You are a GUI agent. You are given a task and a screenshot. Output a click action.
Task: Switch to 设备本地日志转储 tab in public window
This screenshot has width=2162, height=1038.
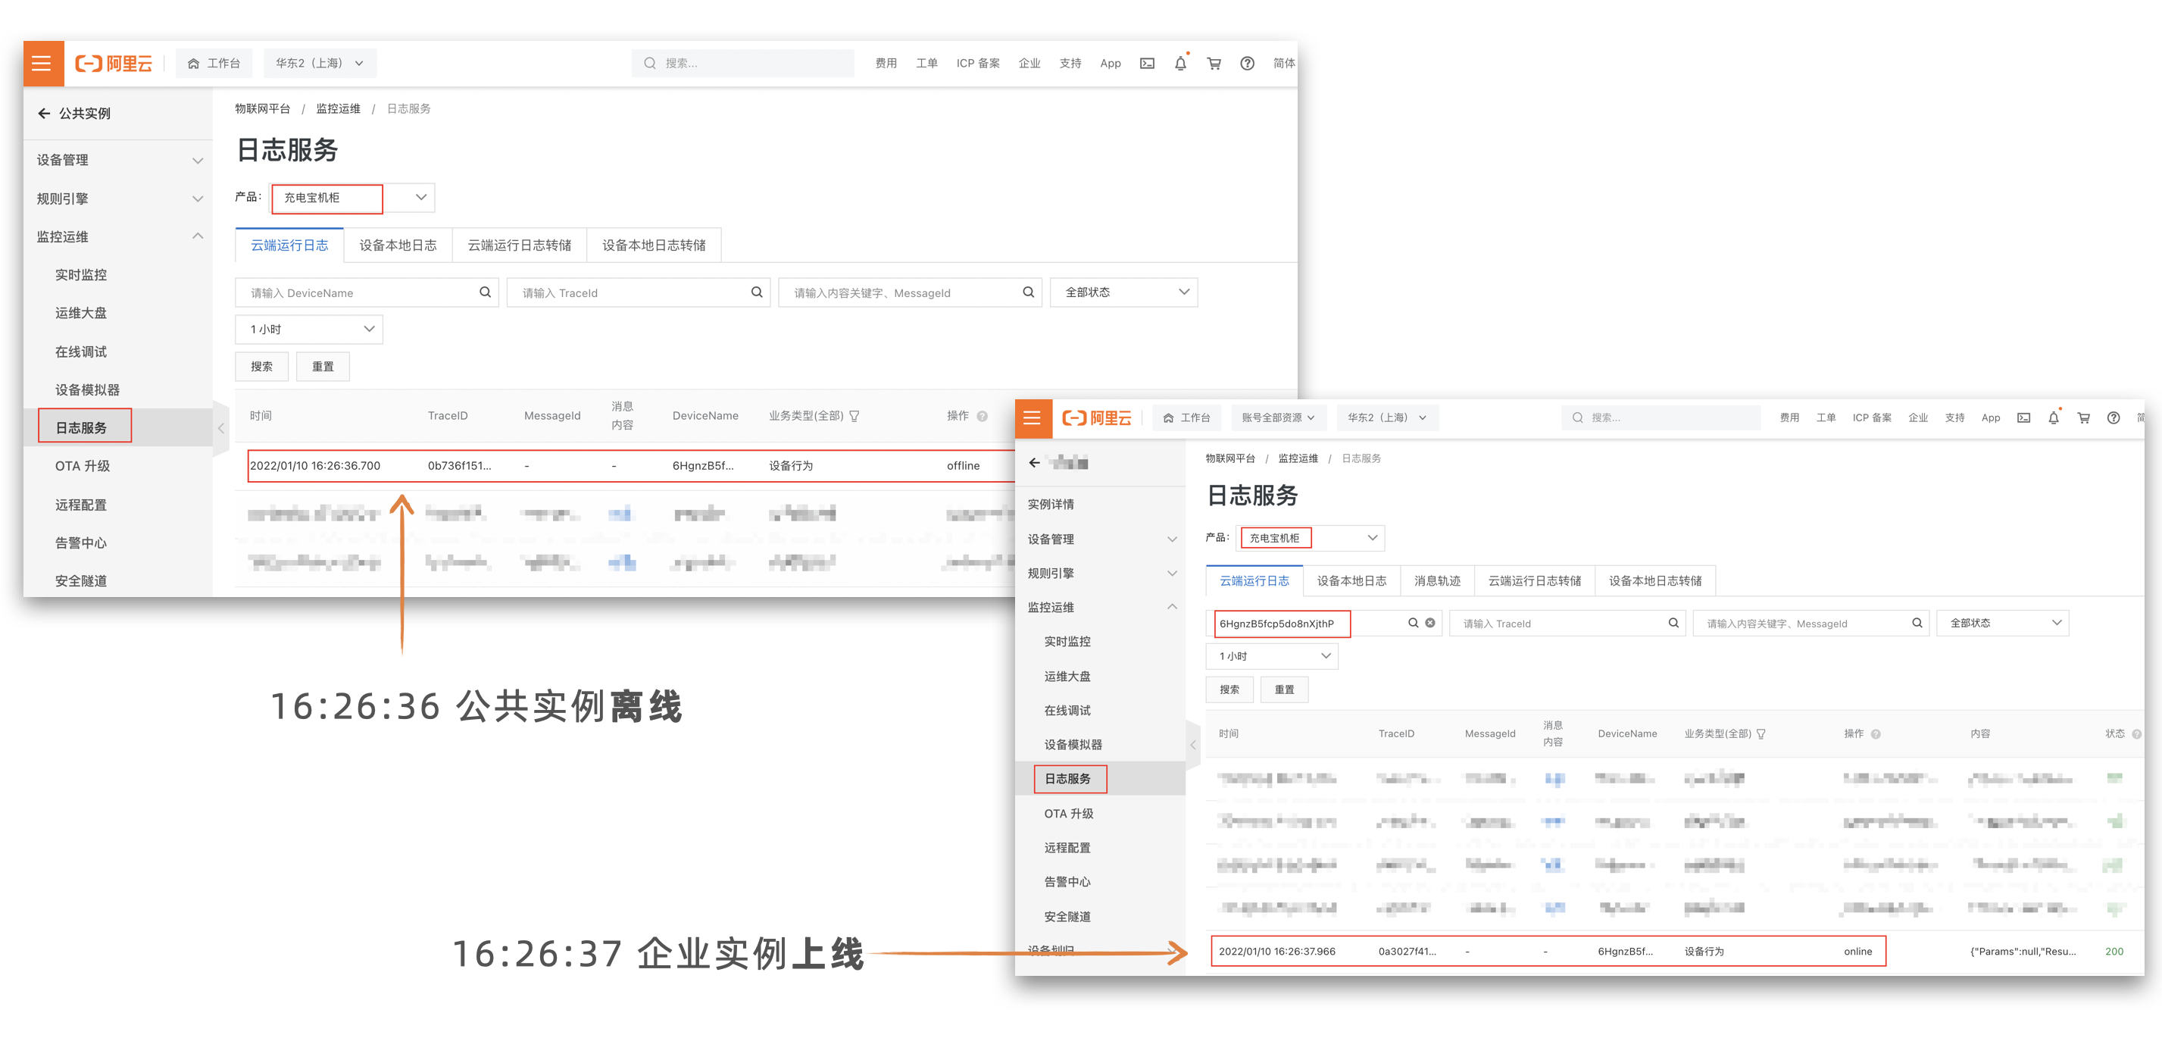[x=654, y=245]
